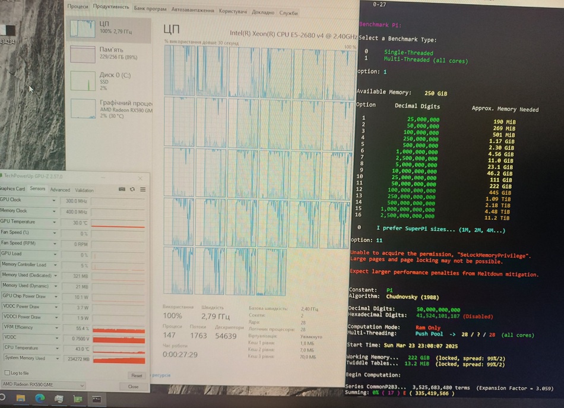Image resolution: width=564 pixels, height=408 pixels.
Task: Enable the Log to file checkbox
Action: [6, 373]
